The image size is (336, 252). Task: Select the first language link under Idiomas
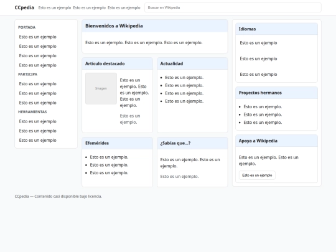pyautogui.click(x=258, y=43)
